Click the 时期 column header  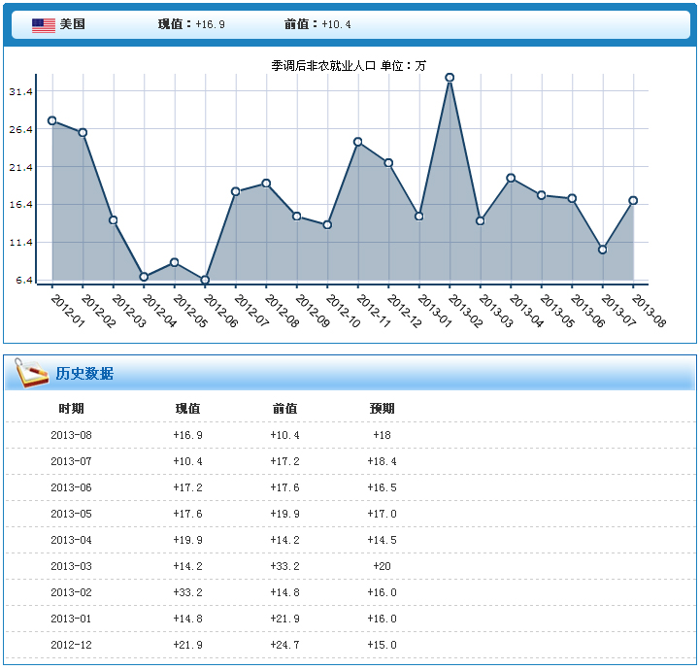(x=71, y=409)
